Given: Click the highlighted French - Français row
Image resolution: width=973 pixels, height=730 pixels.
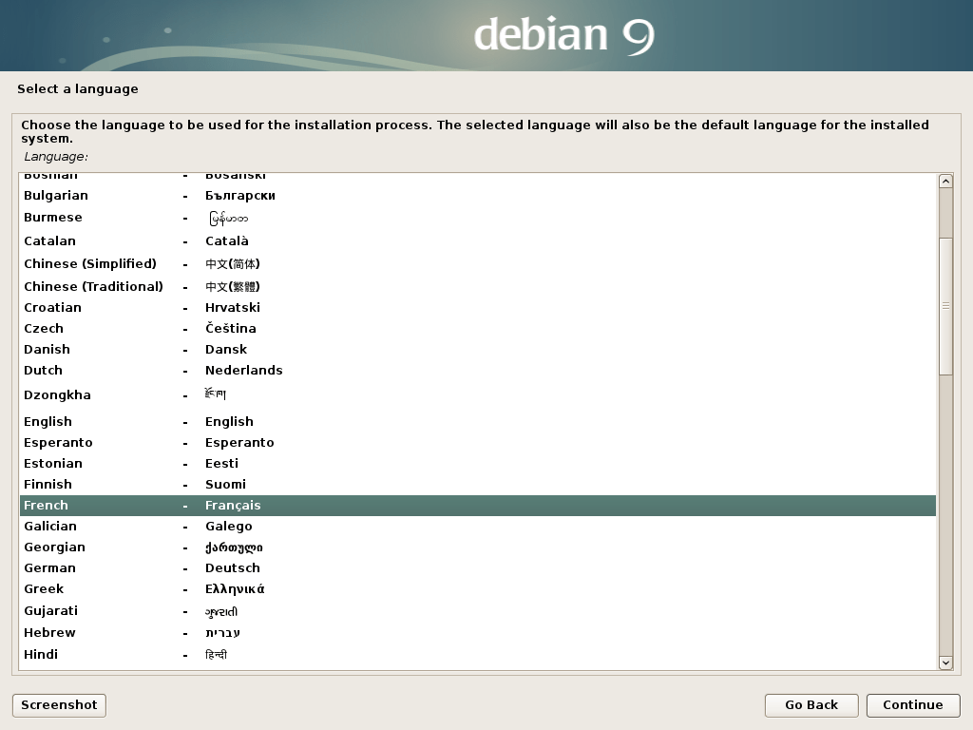Looking at the screenshot, I should point(478,506).
